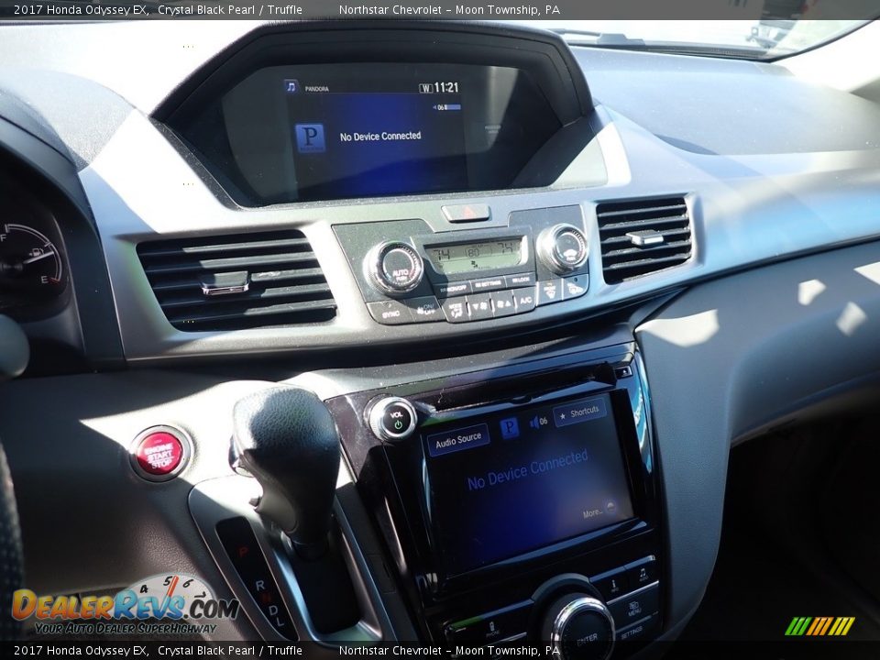Push the rear LOCK climate button
The height and width of the screenshot is (660, 880).
coord(520,280)
